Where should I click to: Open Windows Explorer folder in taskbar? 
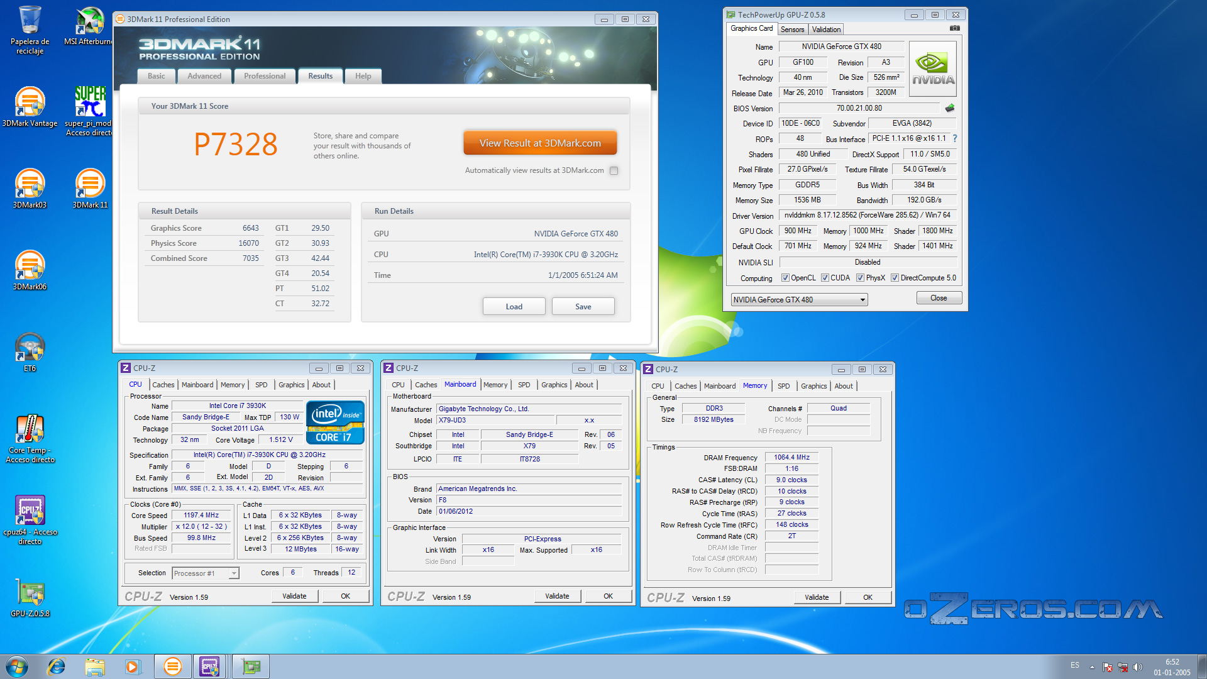95,666
